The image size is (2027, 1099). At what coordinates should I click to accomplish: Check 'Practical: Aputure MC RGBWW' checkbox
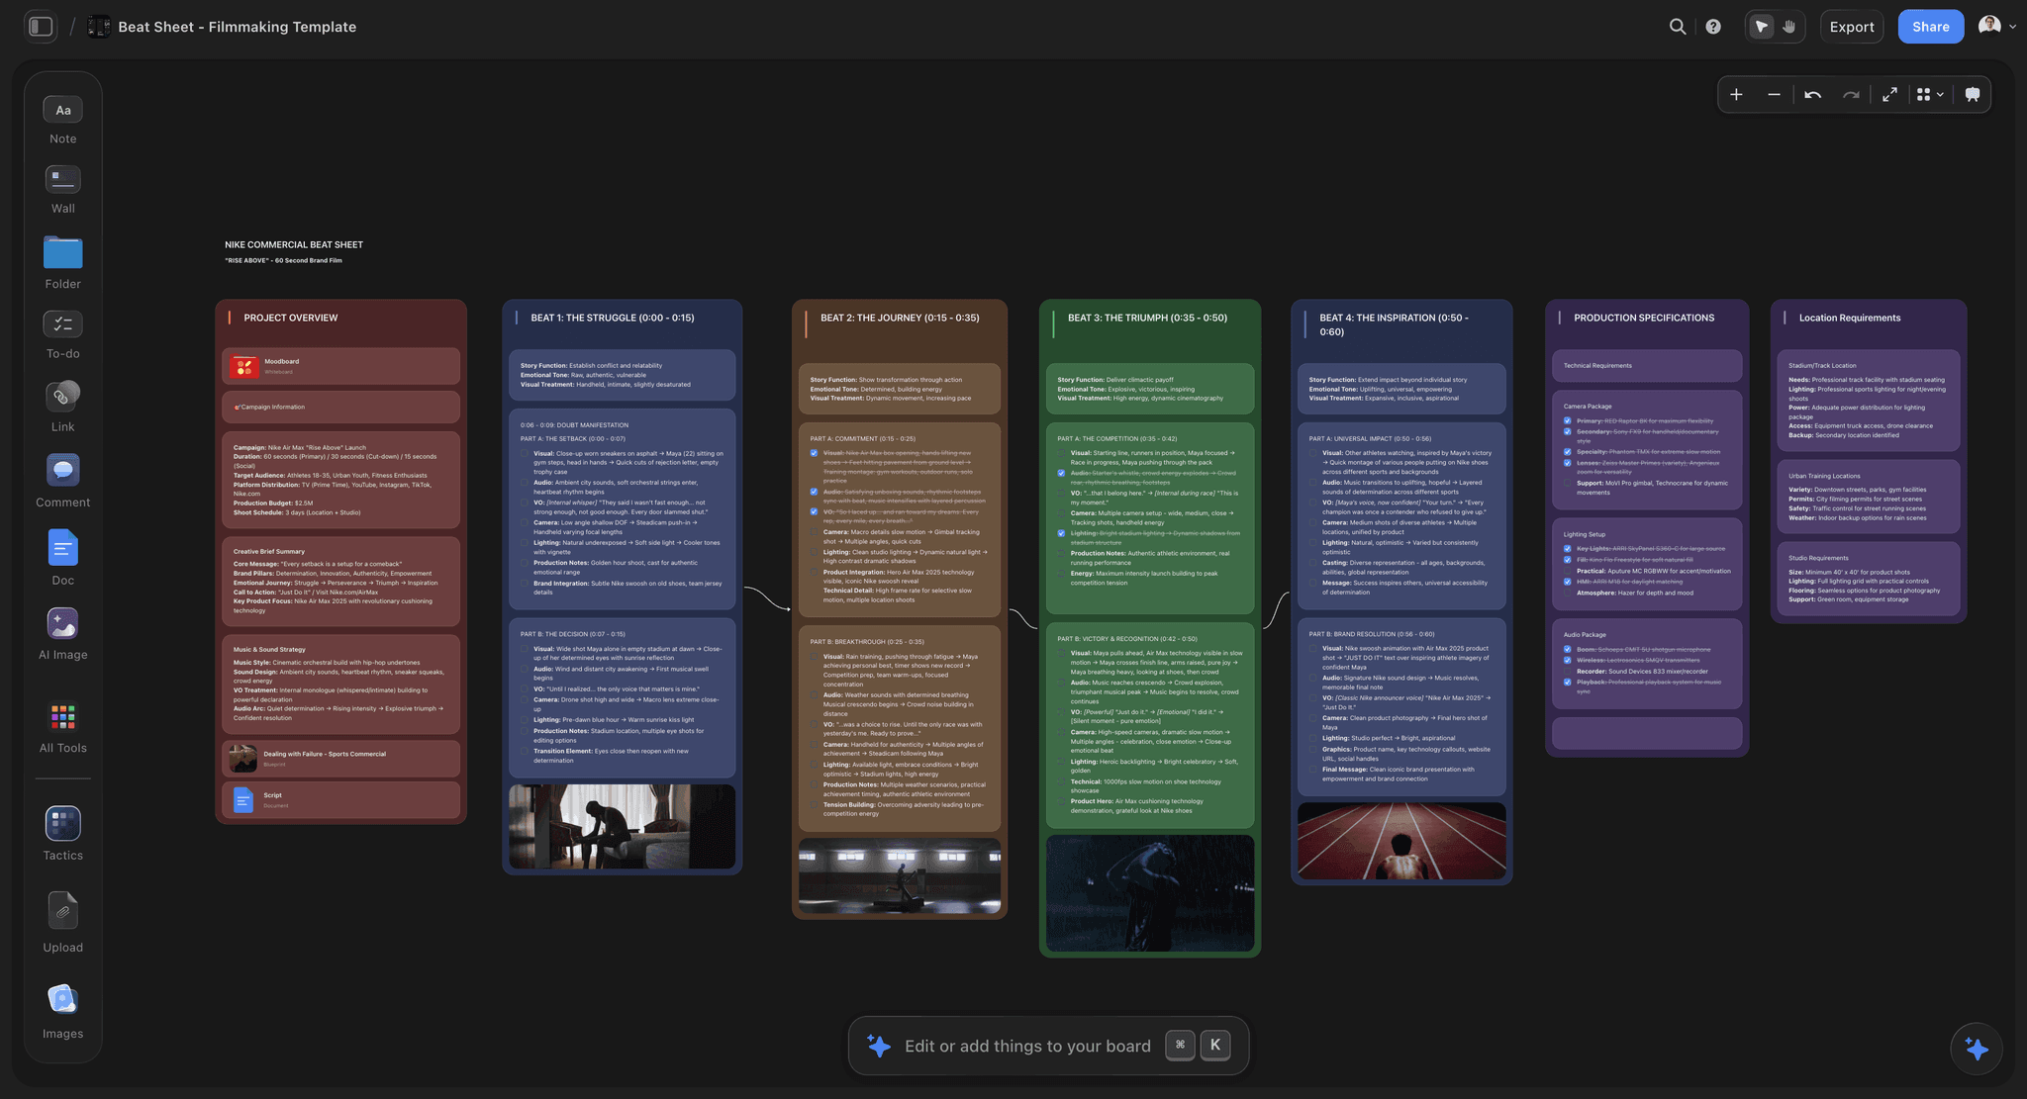point(1568,571)
